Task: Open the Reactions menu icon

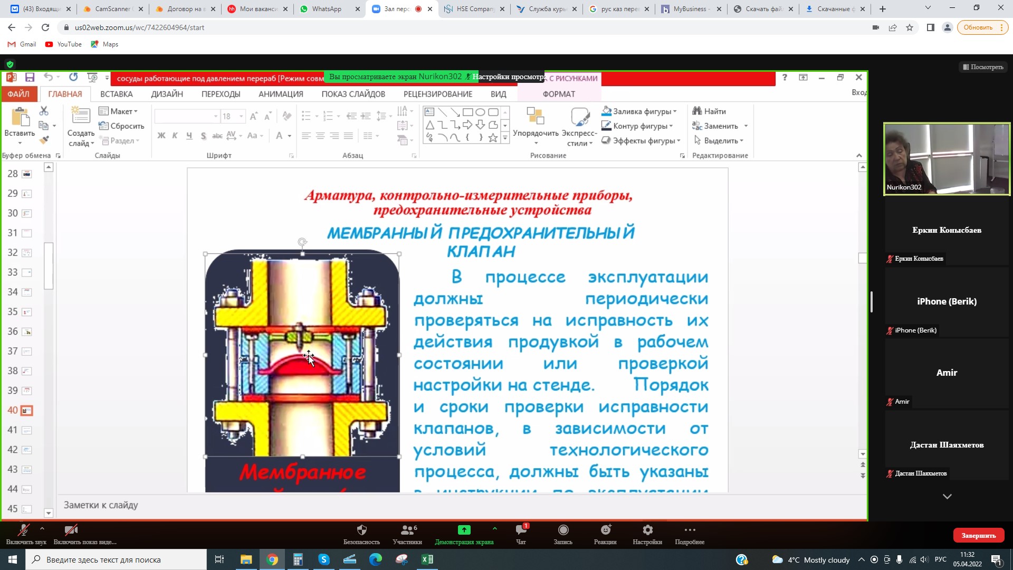Action: coord(605,530)
